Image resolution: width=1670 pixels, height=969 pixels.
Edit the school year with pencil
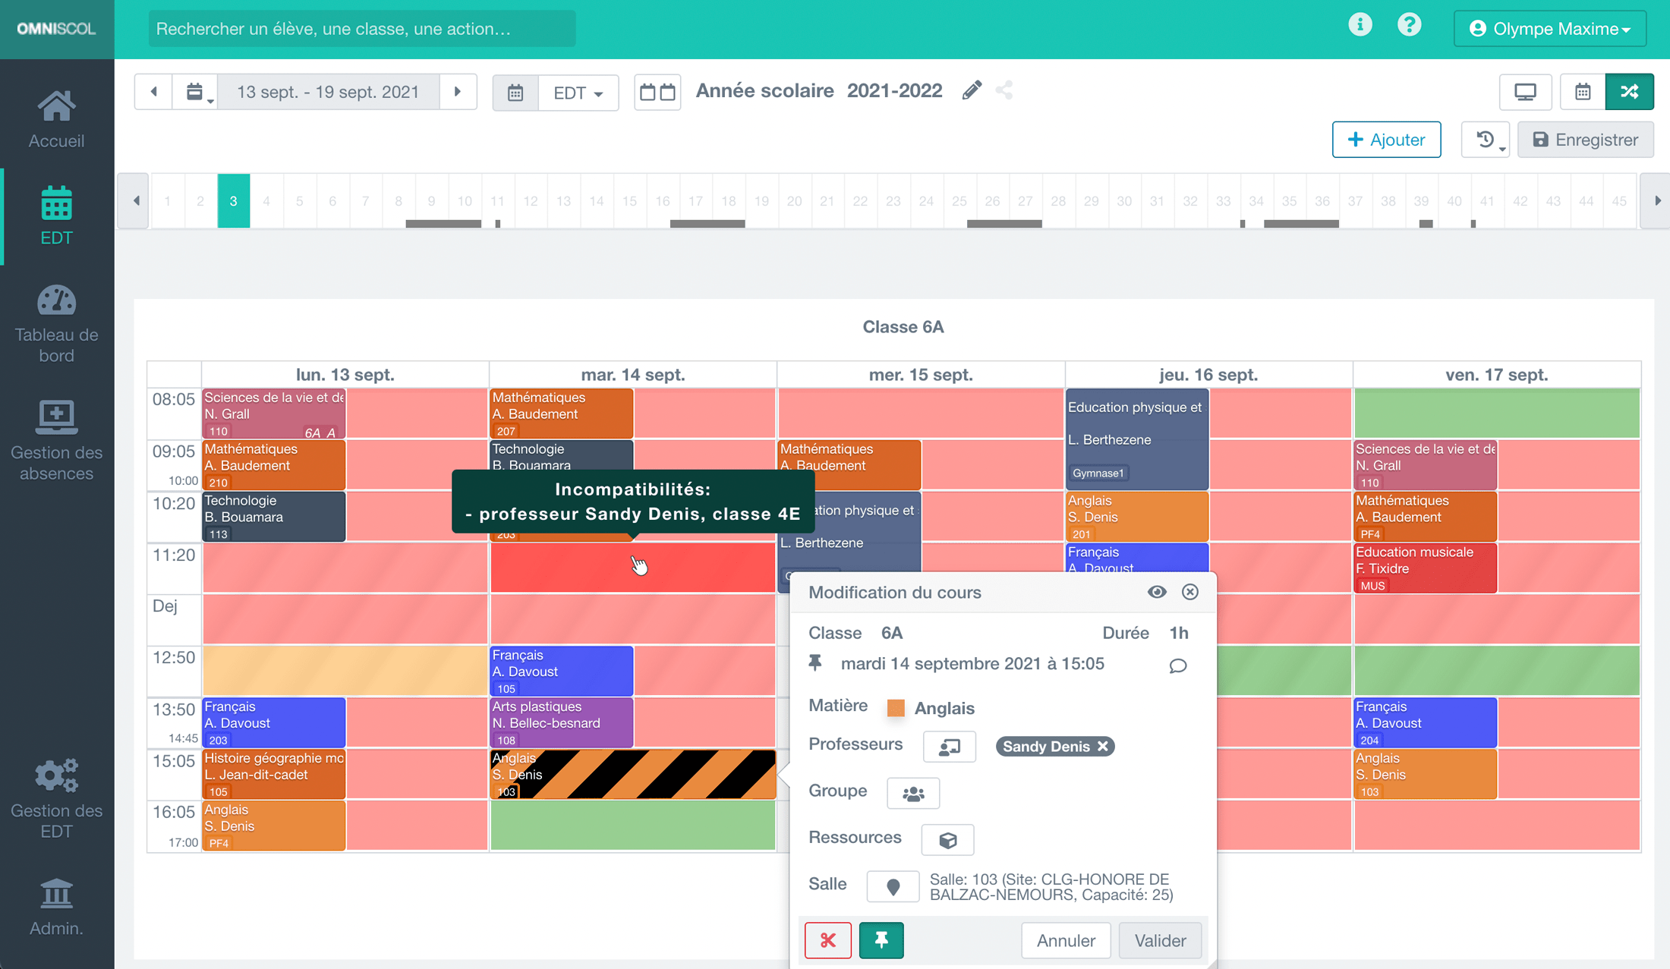(972, 91)
